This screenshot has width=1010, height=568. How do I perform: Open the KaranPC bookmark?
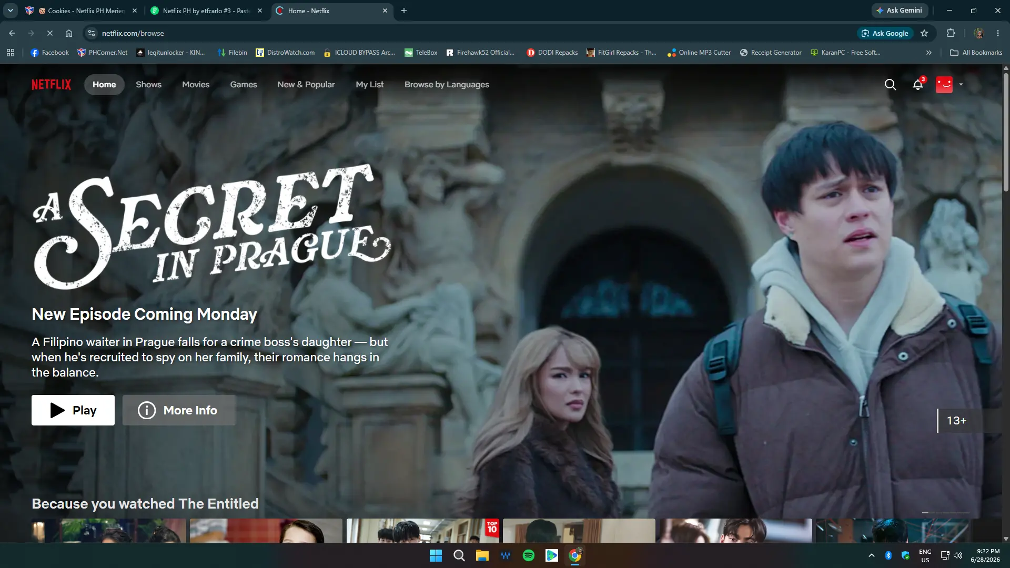pos(845,53)
